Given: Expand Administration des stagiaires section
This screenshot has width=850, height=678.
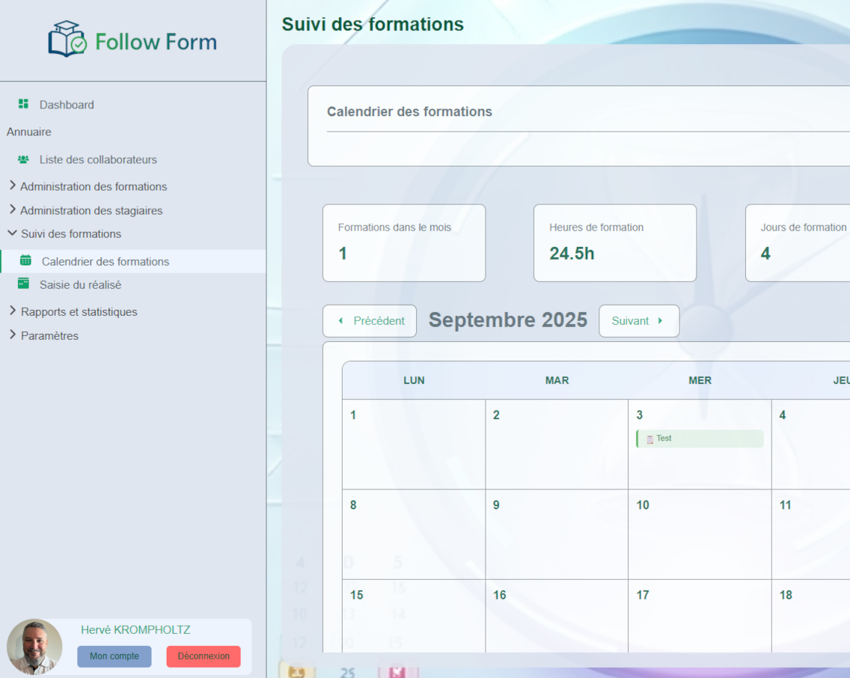Looking at the screenshot, I should [x=91, y=210].
